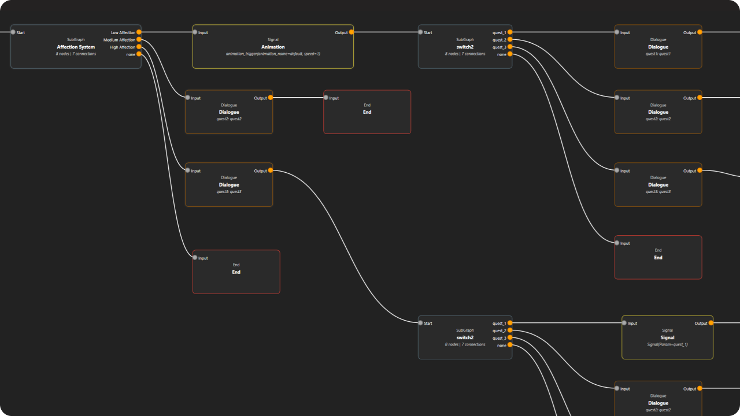Screen dimensions: 740x416
Task: Click Output of quest2 Dialogue below the Signal node
Action: click(700, 389)
